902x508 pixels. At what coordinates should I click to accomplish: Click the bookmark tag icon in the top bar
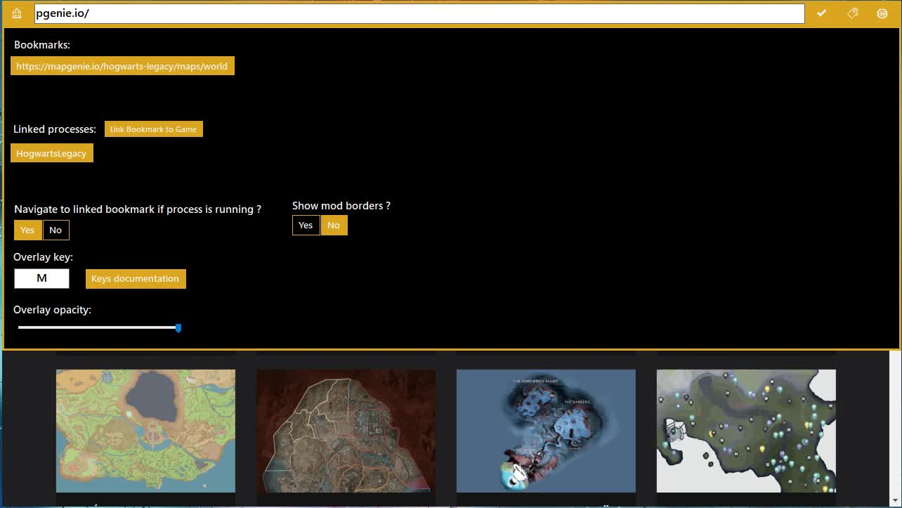click(x=852, y=13)
